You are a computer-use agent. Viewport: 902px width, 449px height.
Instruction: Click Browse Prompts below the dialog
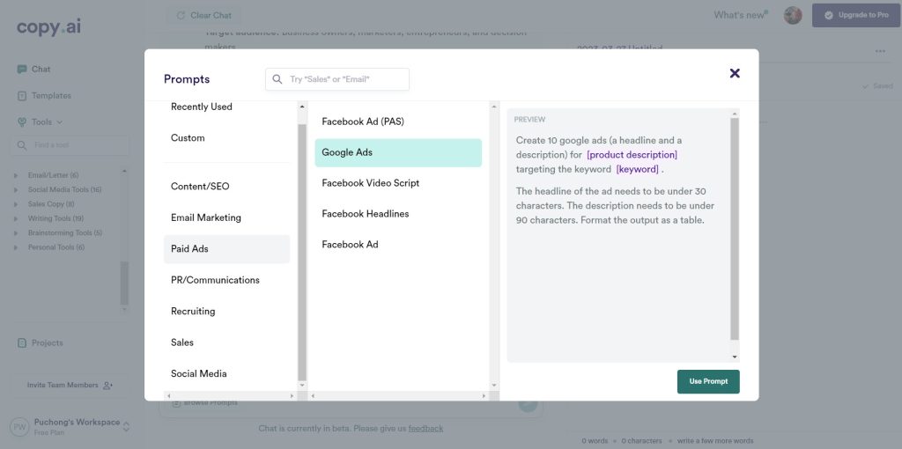pos(205,403)
